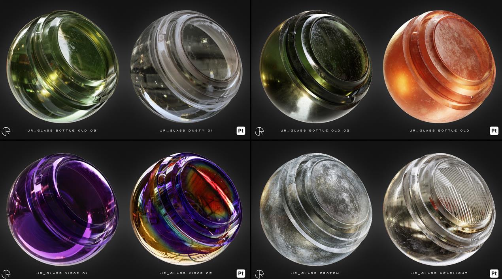The image size is (502, 279).
Task: Select the solid purple visor sphere
Action: point(62,209)
